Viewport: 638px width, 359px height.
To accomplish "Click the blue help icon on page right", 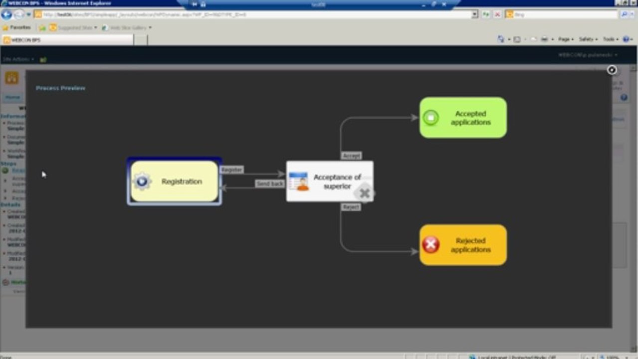I will tap(624, 98).
